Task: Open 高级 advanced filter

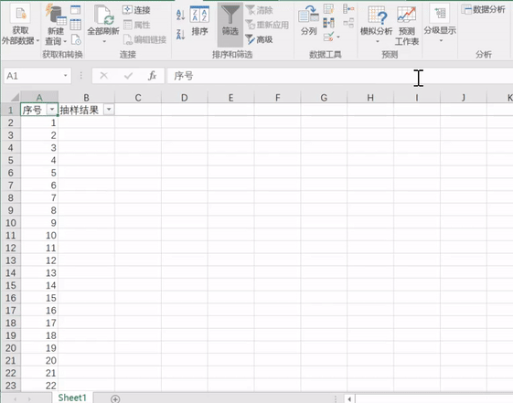Action: pyautogui.click(x=259, y=39)
